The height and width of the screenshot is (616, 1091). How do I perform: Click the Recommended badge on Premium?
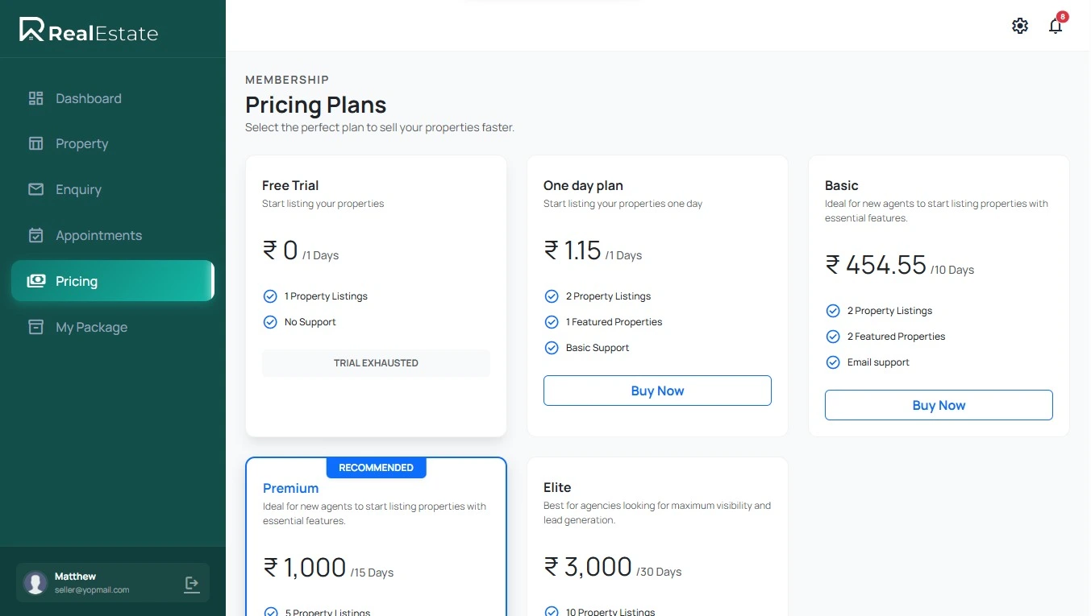376,468
